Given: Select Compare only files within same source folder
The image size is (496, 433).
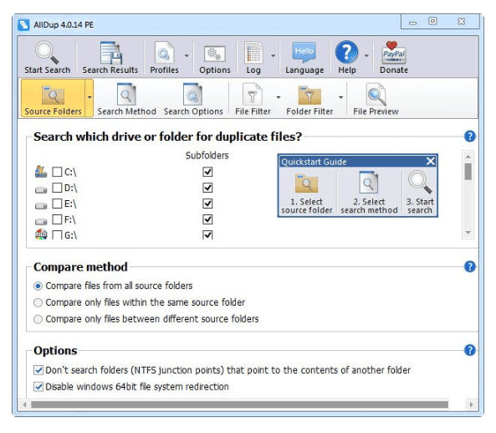Looking at the screenshot, I should click(38, 302).
